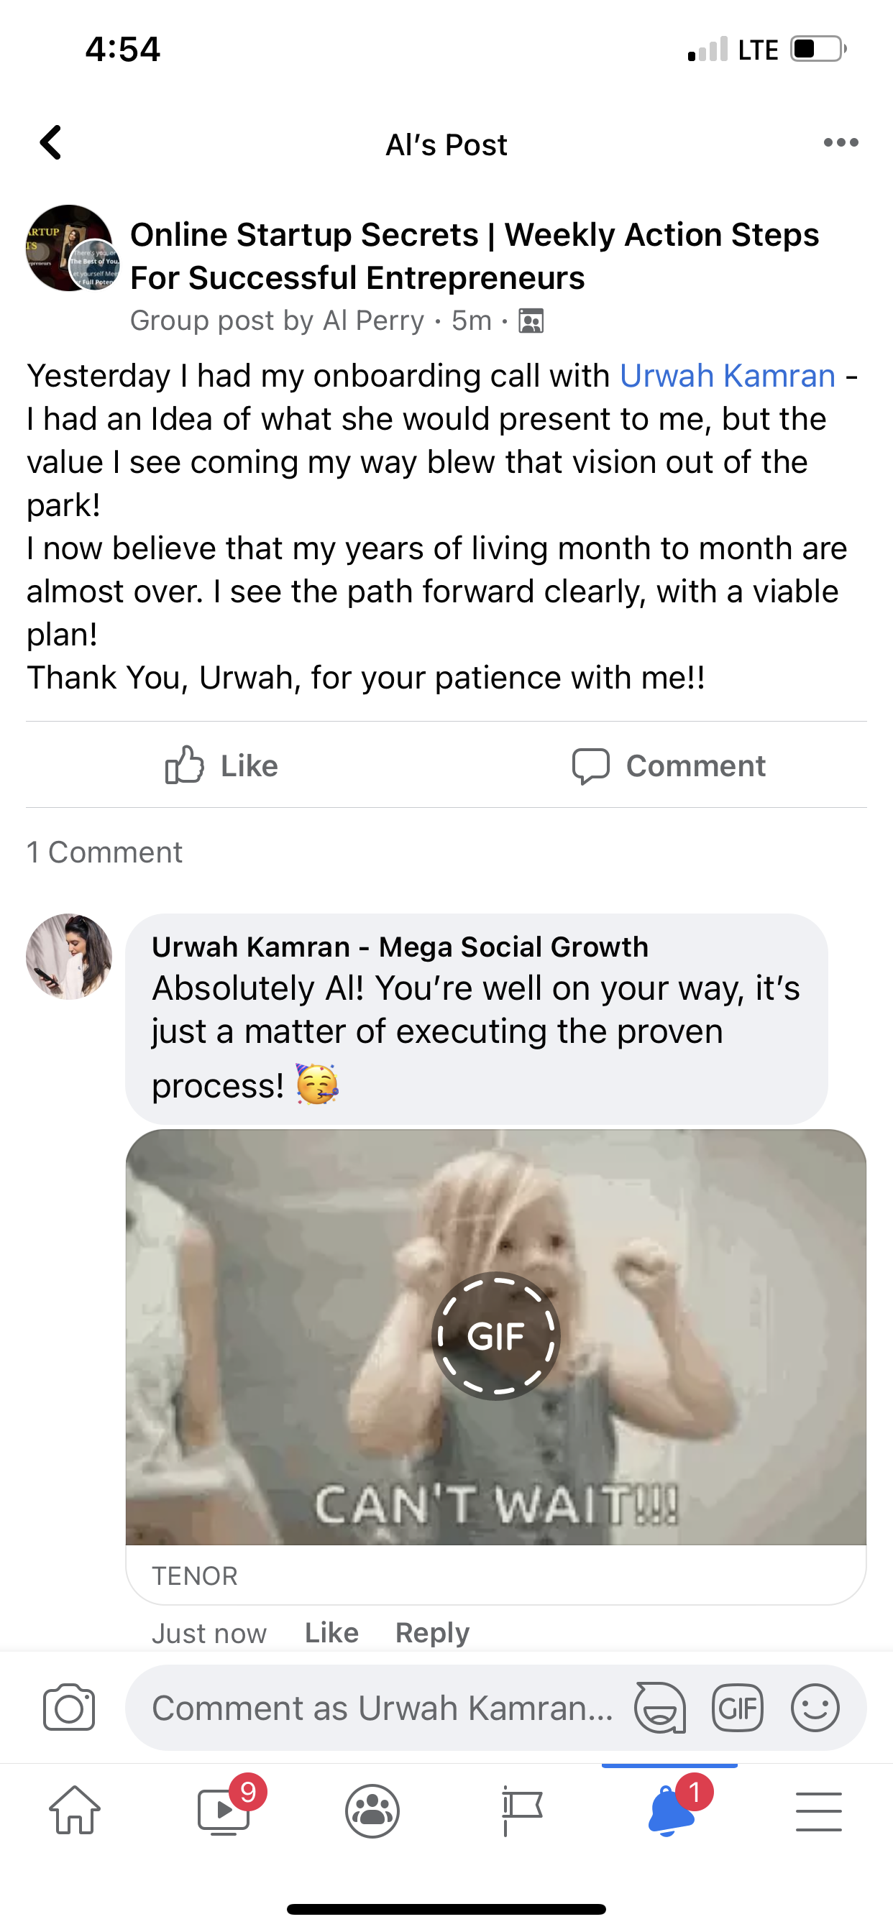Like Urwah Kamran's comment

point(331,1633)
